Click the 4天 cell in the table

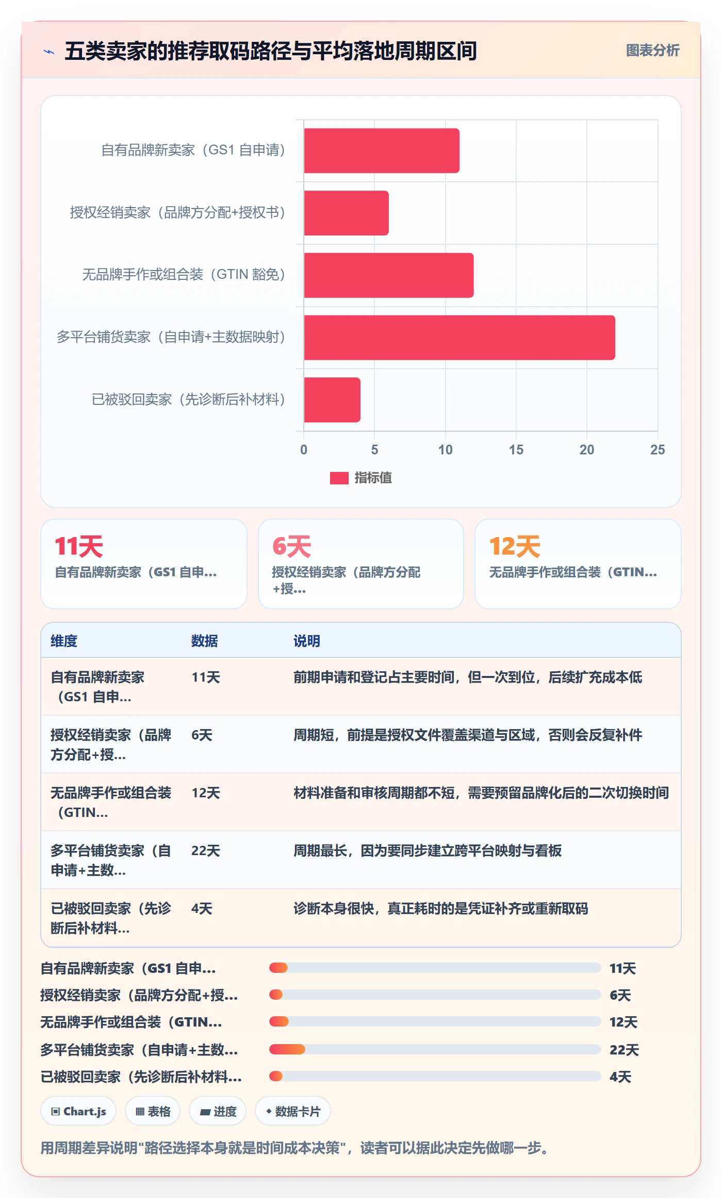[202, 908]
